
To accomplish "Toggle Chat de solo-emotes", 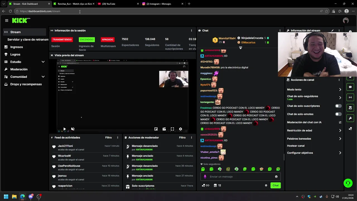I will [x=338, y=114].
